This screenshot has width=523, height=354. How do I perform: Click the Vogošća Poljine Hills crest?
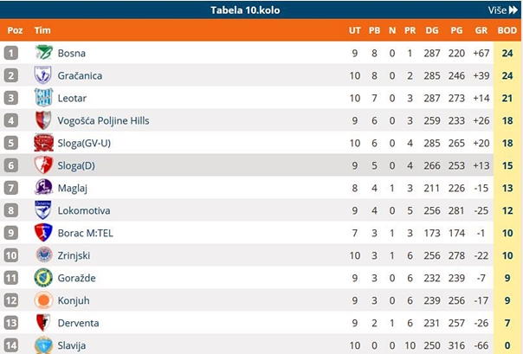click(43, 120)
